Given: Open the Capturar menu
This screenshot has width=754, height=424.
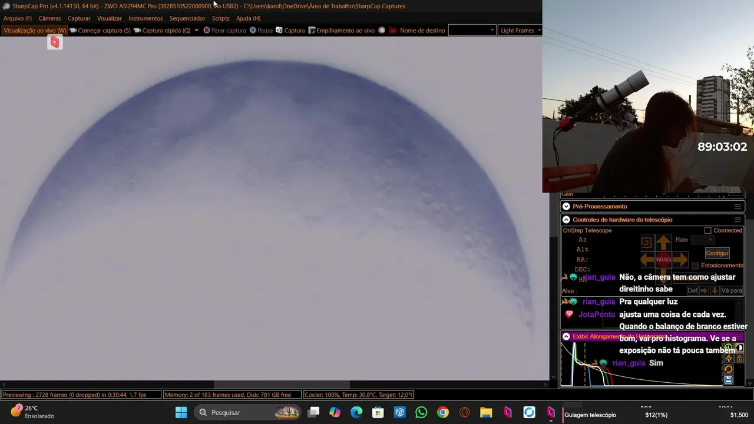Looking at the screenshot, I should coord(79,18).
